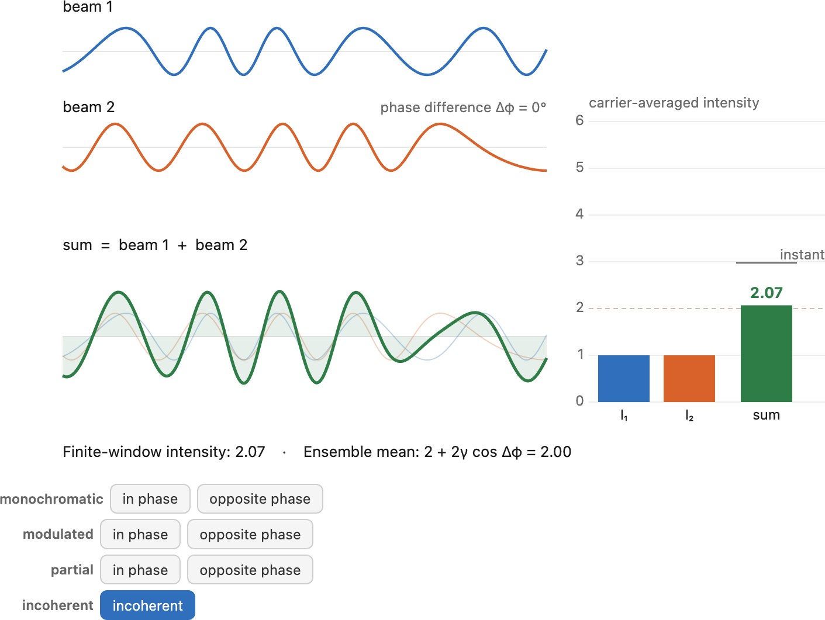Click the Finite-window intensity: 2.07 readout
This screenshot has width=825, height=620.
tap(164, 452)
